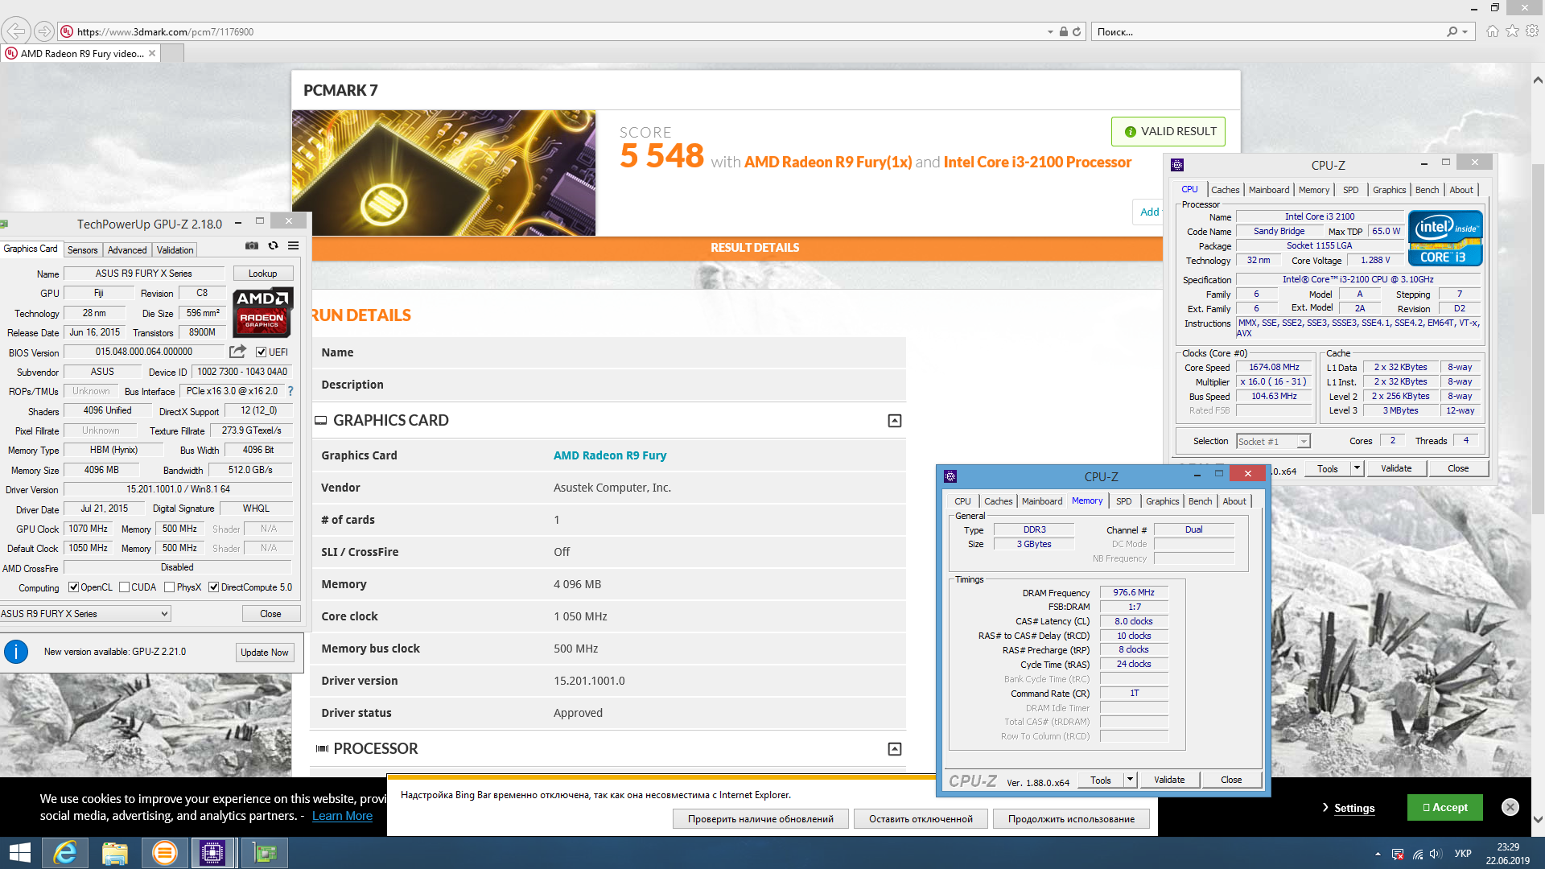This screenshot has width=1545, height=869.
Task: Open the Socket #1 selection dropdown in CPU-Z
Action: point(1273,441)
